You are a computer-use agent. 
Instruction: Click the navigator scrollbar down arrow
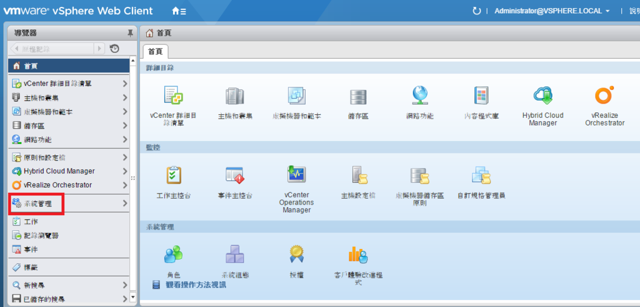(132, 297)
